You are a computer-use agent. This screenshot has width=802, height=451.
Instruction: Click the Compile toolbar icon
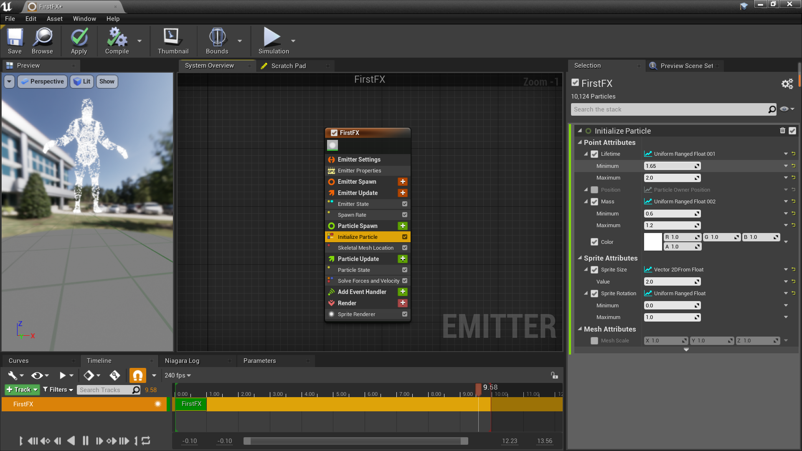pos(117,38)
